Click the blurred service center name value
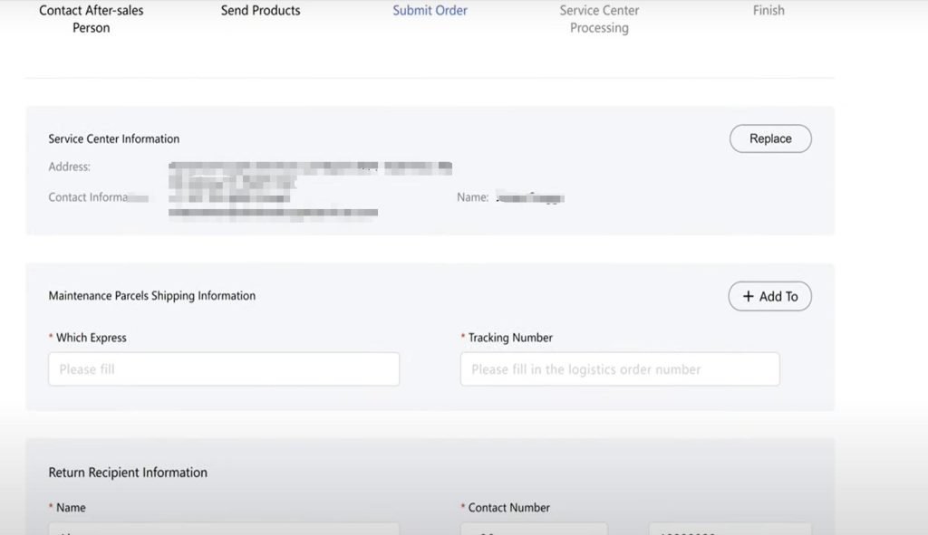 (x=531, y=197)
